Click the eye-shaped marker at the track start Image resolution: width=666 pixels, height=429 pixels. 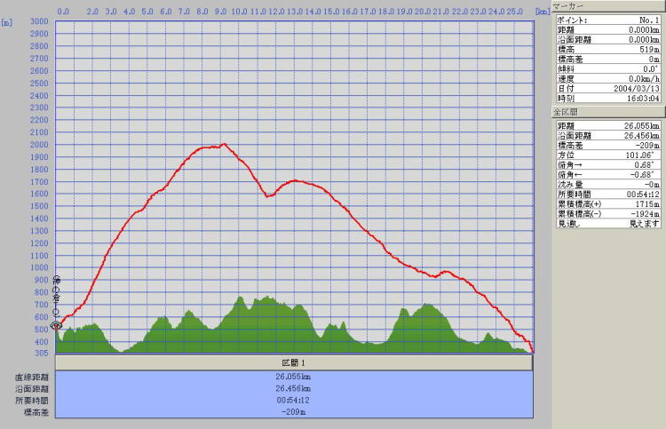coord(56,326)
